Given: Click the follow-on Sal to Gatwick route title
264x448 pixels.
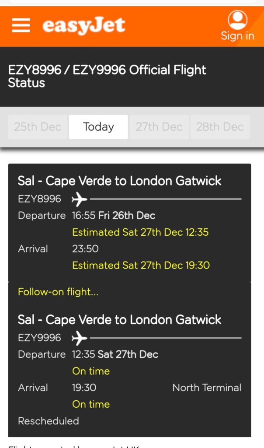Looking at the screenshot, I should (119, 319).
